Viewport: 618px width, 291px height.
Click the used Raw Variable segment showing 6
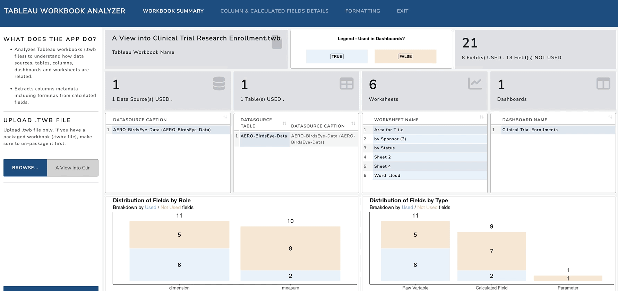click(x=415, y=265)
